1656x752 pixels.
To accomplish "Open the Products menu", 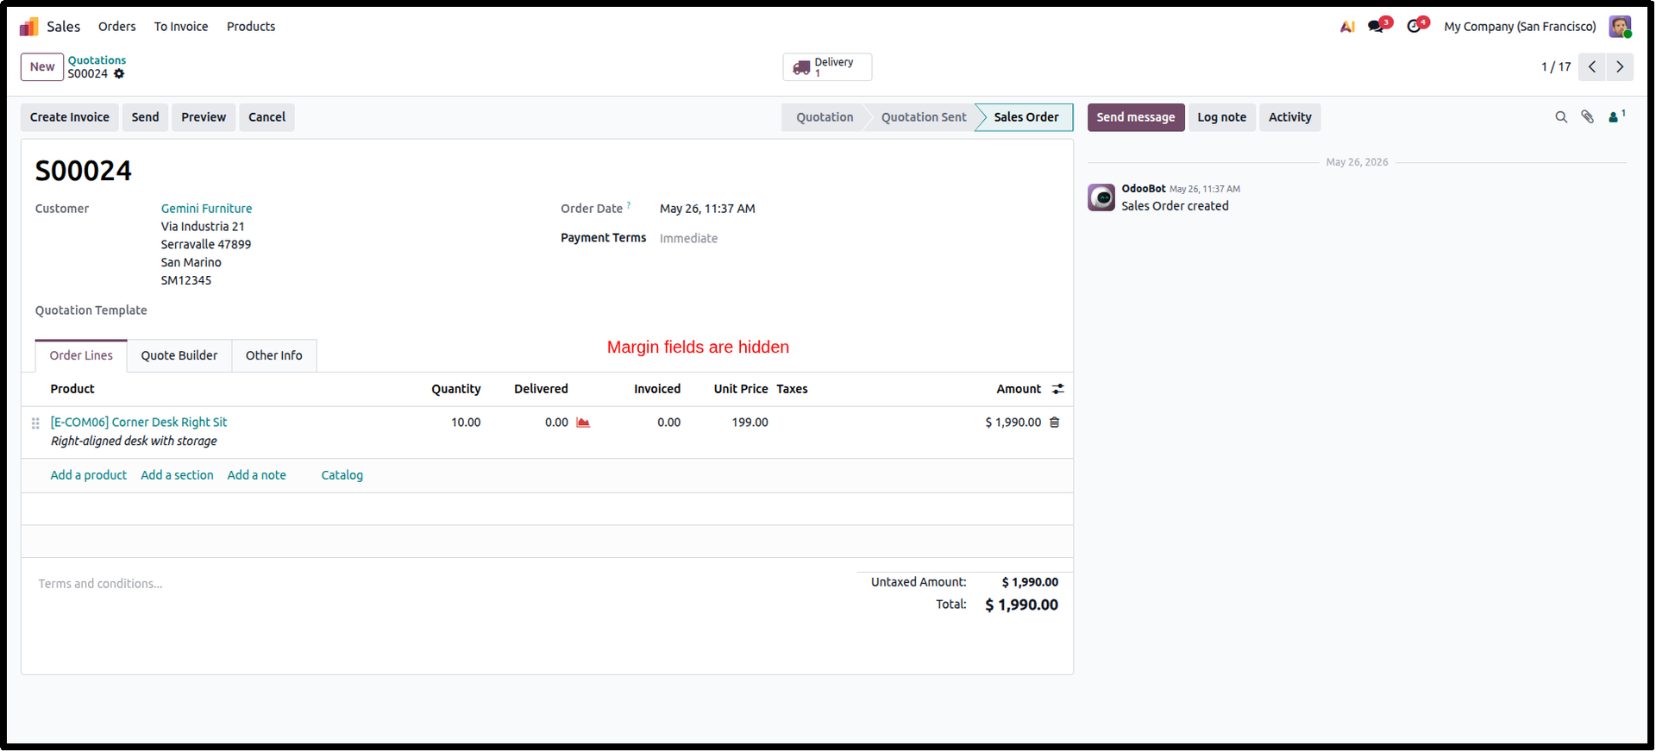I will point(251,27).
